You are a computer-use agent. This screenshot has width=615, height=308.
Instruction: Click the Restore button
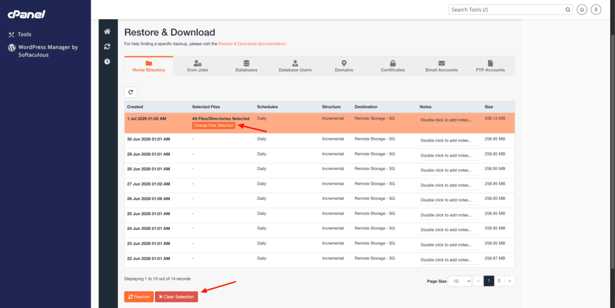tap(139, 297)
